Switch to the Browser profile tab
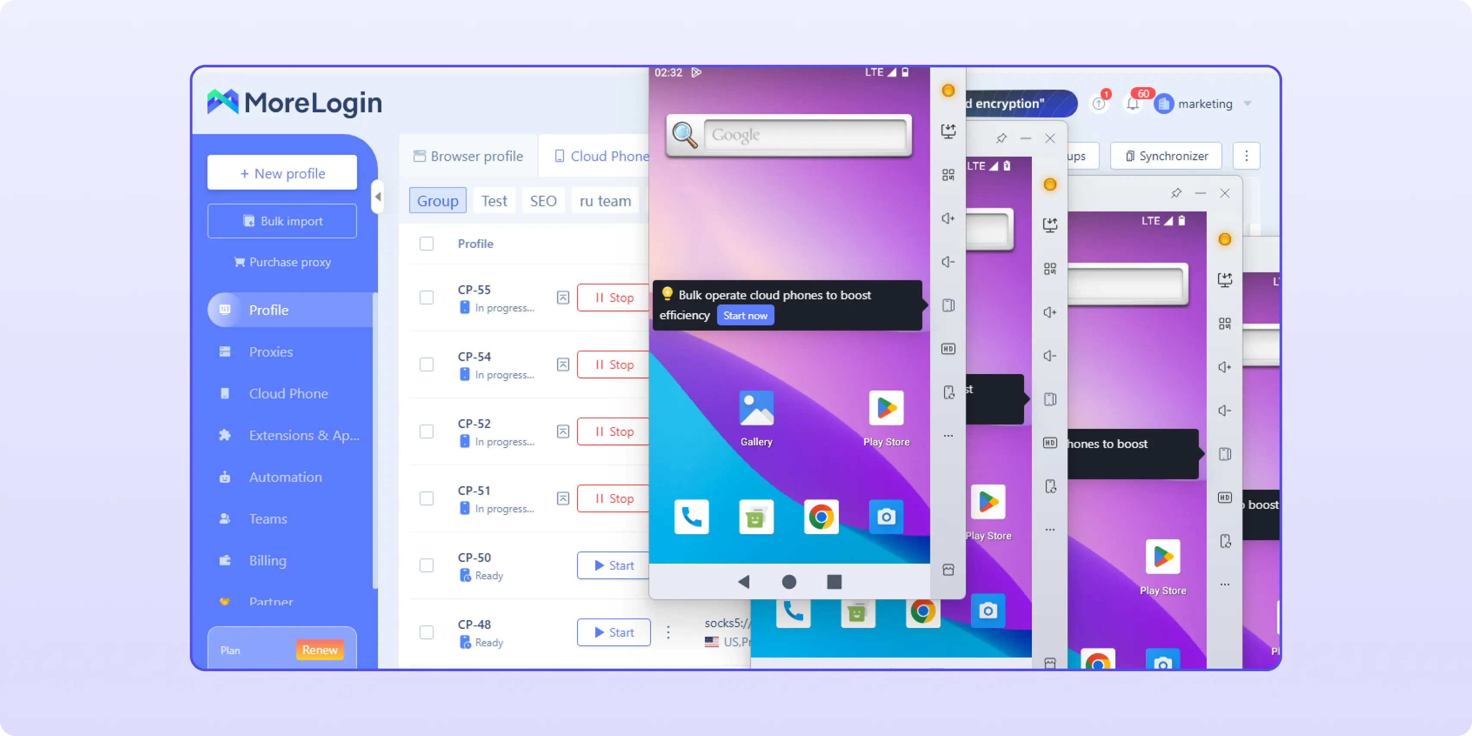Image resolution: width=1472 pixels, height=736 pixels. click(468, 156)
